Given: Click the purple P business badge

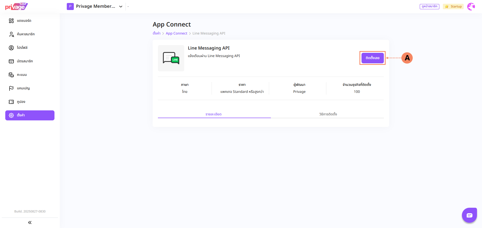Looking at the screenshot, I should [70, 7].
